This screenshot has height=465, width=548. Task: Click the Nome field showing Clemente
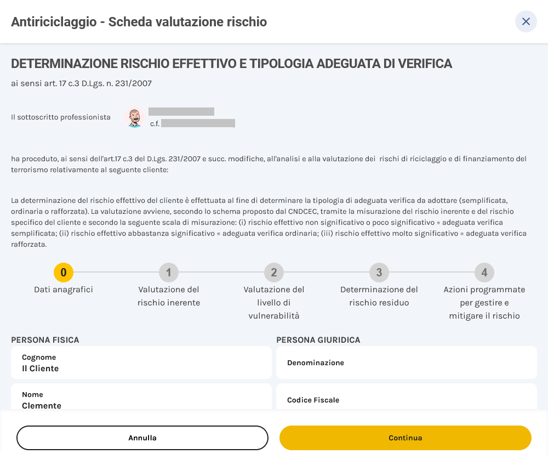pyautogui.click(x=141, y=400)
